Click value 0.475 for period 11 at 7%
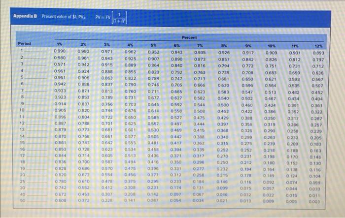 click(x=199, y=118)
